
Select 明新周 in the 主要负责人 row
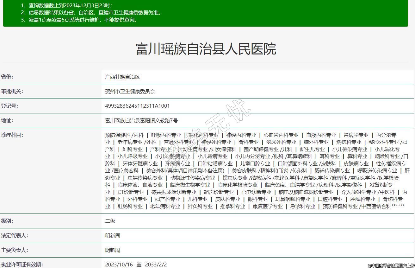[113, 250]
